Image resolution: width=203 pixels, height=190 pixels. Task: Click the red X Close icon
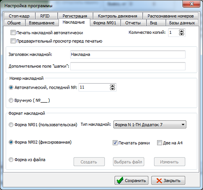coord(159,181)
